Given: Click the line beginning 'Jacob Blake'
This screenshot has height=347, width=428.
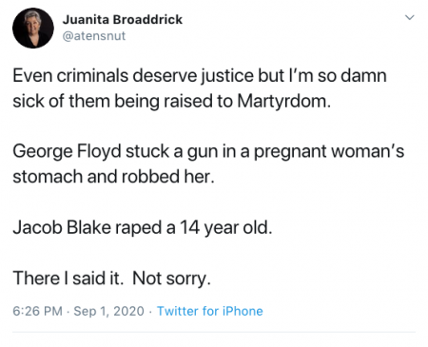Looking at the screenshot, I should coord(143,227).
